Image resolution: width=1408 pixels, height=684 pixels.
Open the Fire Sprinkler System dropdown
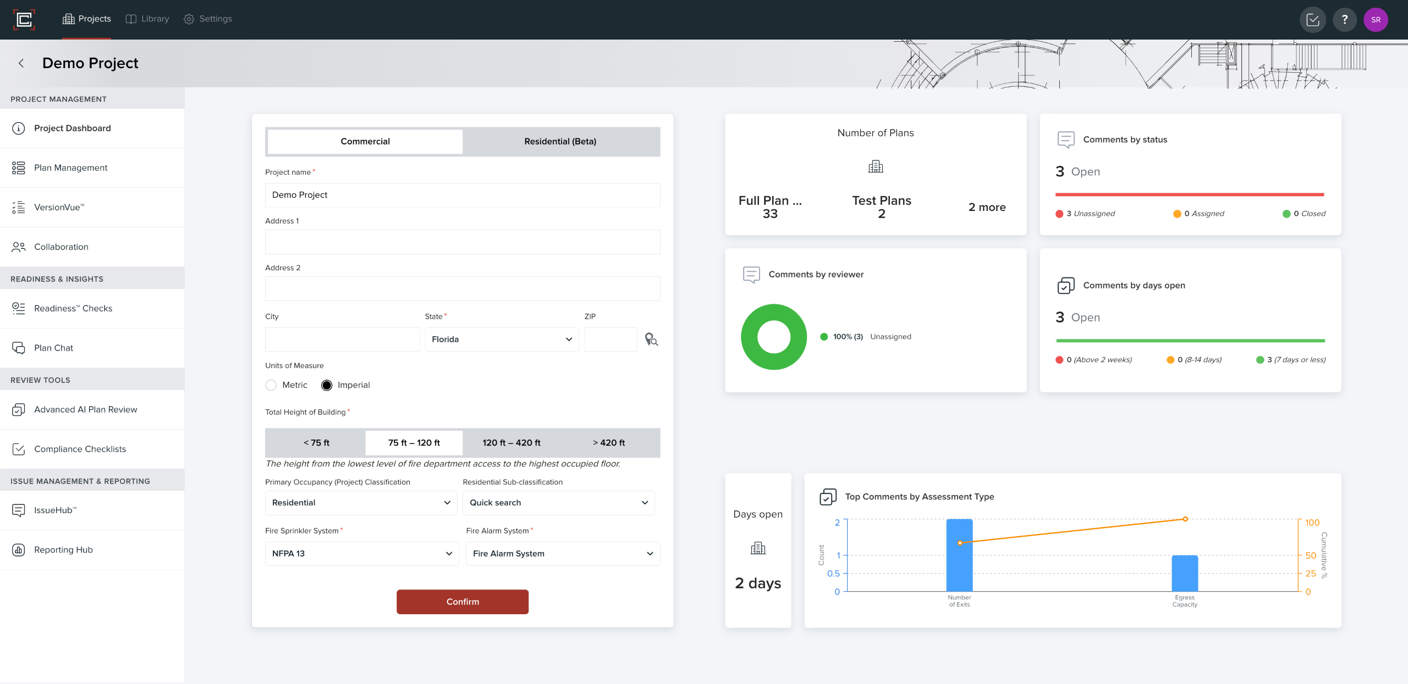(x=361, y=554)
